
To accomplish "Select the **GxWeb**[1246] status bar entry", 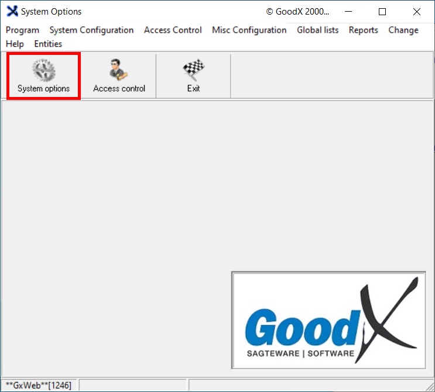I will [x=39, y=385].
